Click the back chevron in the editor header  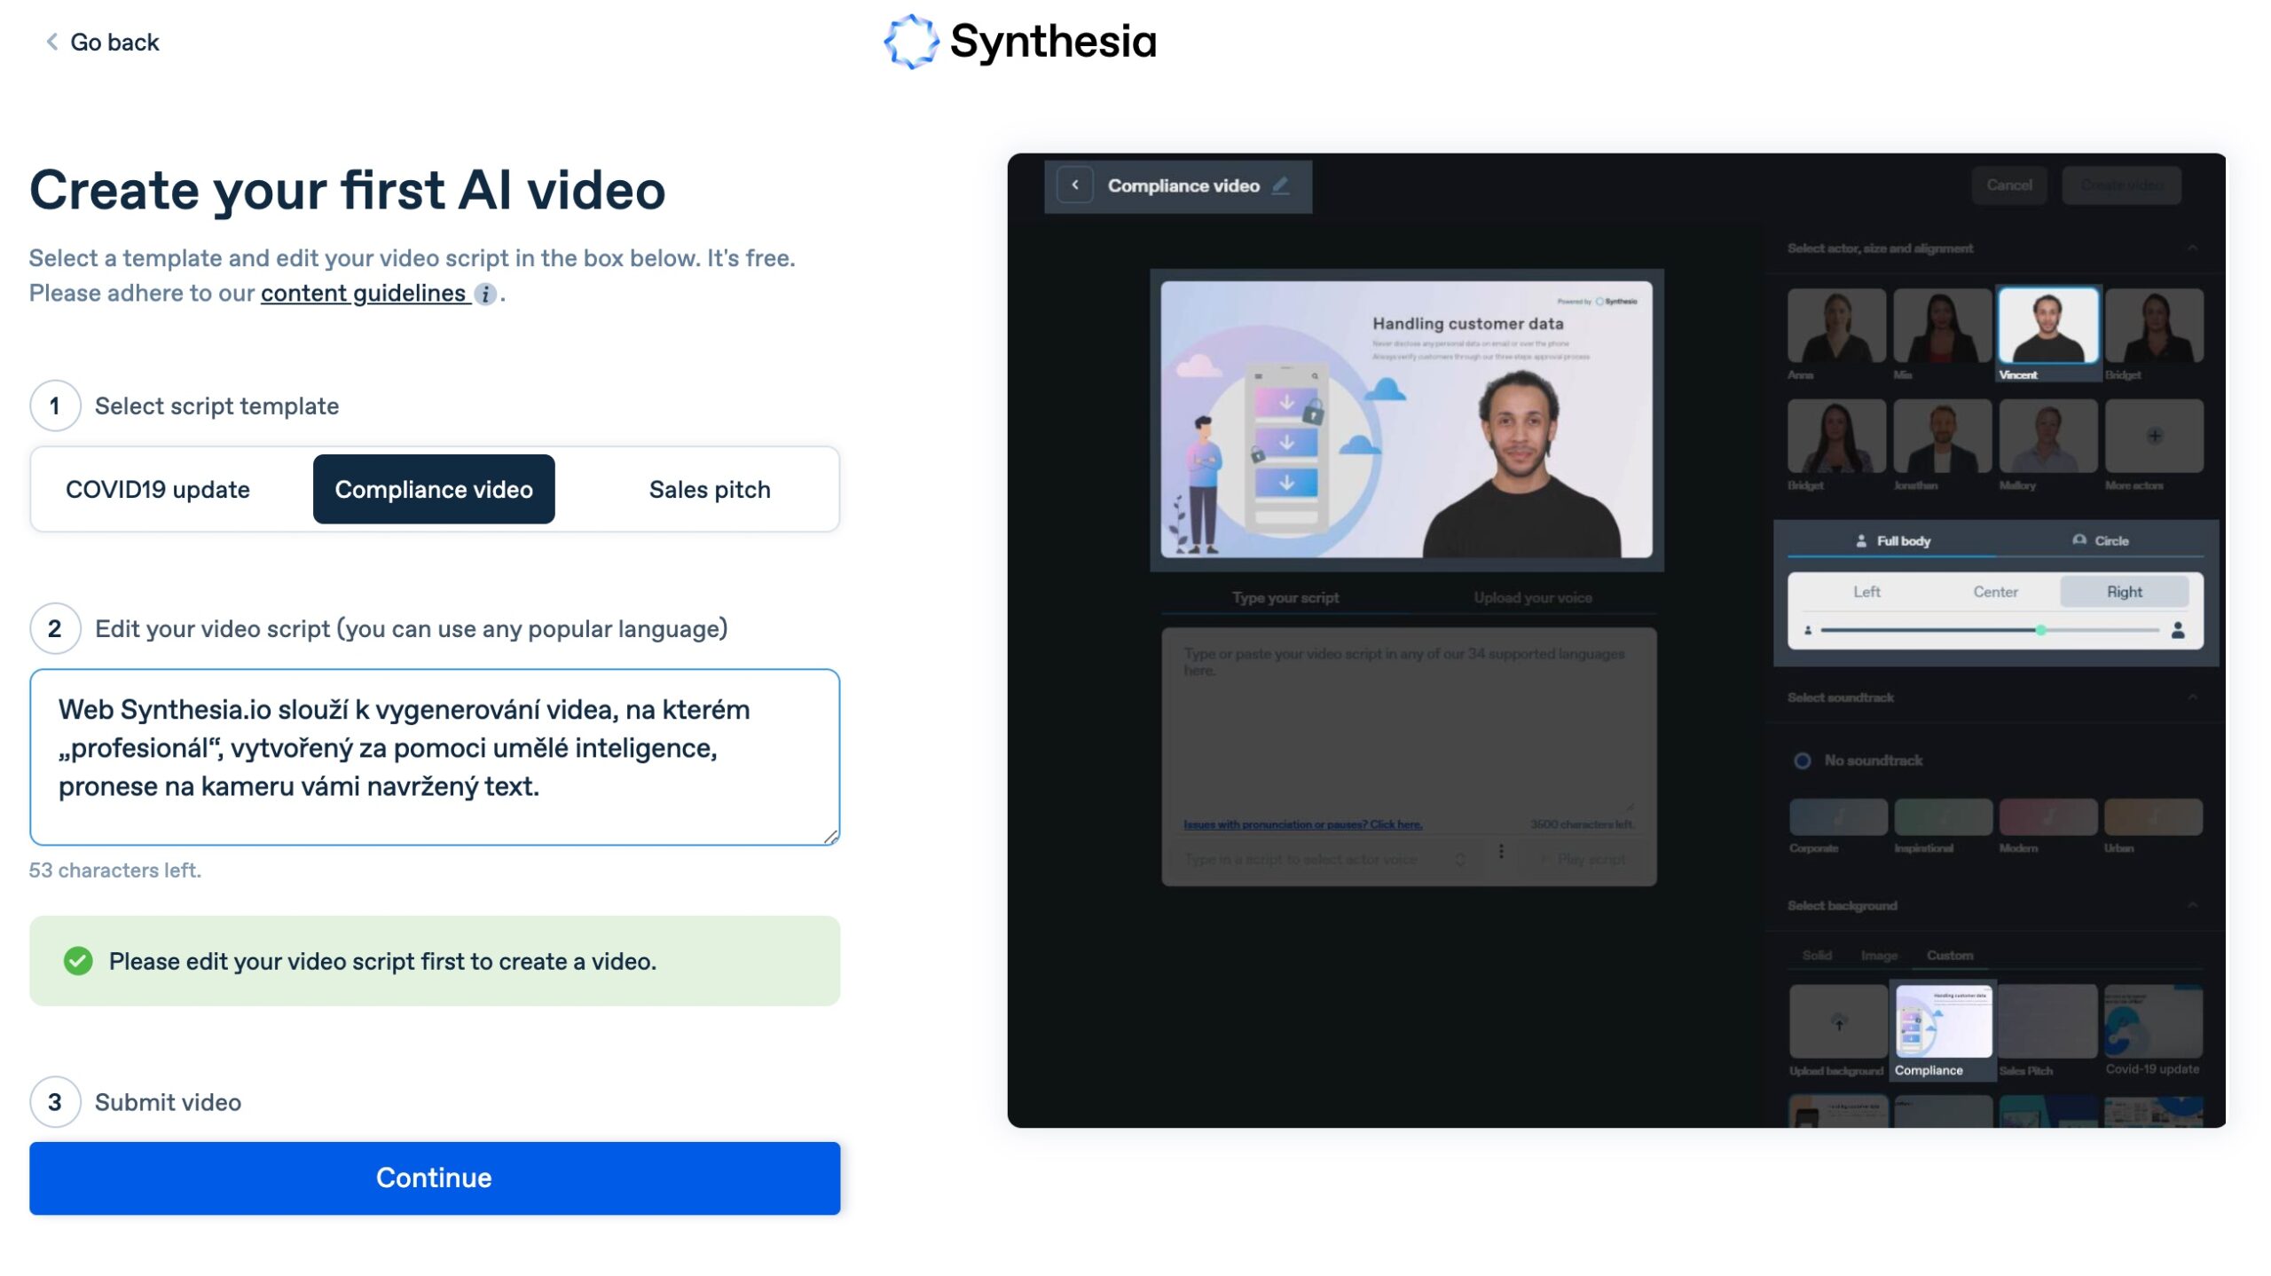click(x=1075, y=185)
